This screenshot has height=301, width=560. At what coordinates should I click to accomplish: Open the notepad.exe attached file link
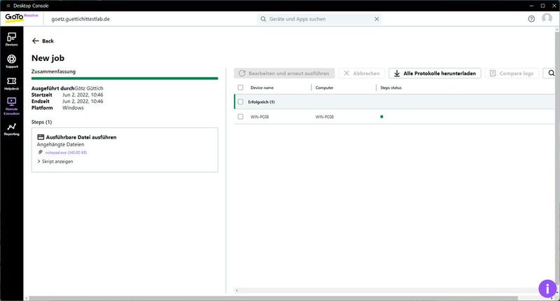tap(66, 152)
